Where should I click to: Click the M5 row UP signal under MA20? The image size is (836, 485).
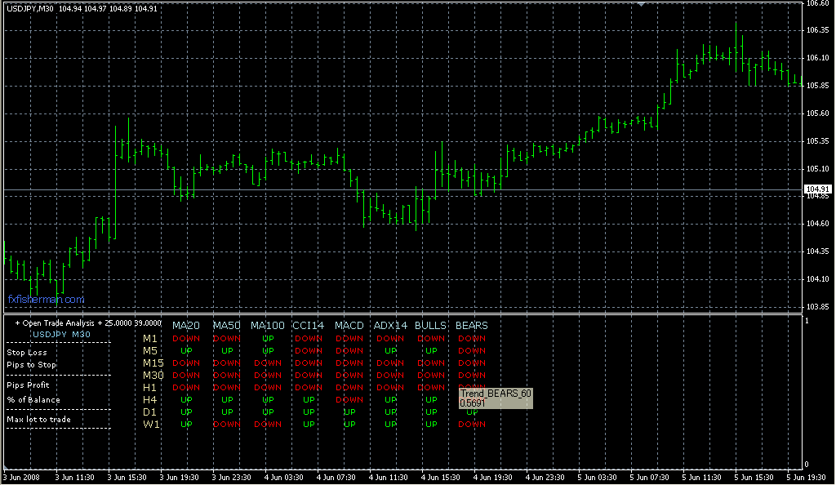[x=186, y=351]
